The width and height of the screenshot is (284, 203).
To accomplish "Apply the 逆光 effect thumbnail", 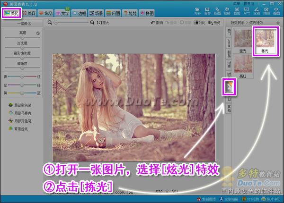I will pyautogui.click(x=243, y=41).
